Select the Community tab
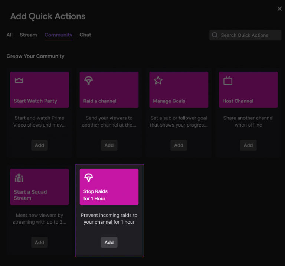Viewport: 285px width, 266px height. (x=58, y=35)
